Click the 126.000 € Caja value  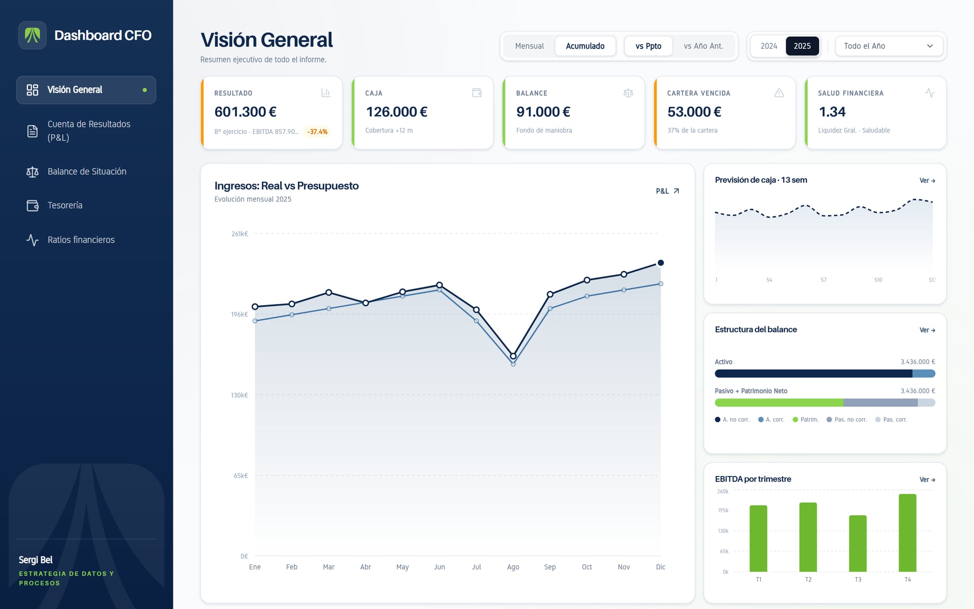click(397, 112)
